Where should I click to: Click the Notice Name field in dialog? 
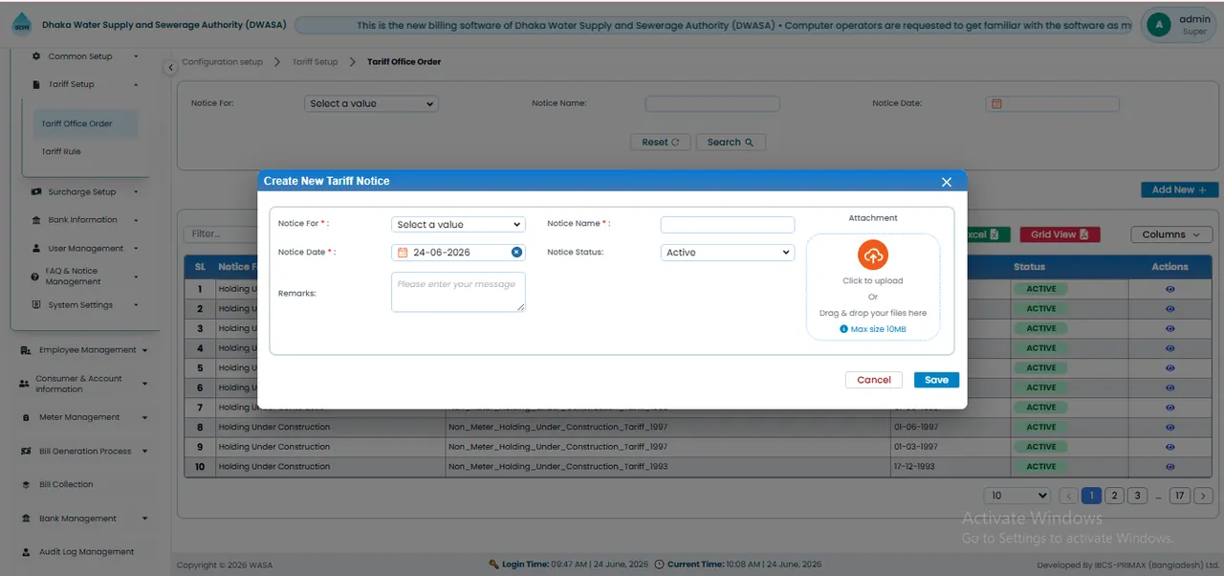pyautogui.click(x=728, y=225)
